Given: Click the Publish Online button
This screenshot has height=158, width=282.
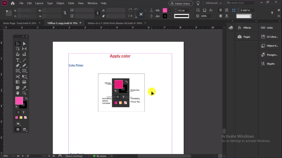Looking at the screenshot, I should 181,3.
